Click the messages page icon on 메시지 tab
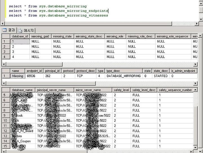Screen dimensions: 203x153 click(20, 30)
